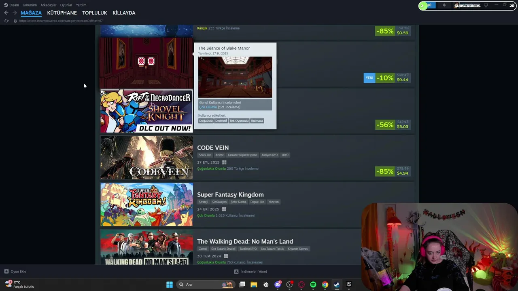Viewport: 518px width, 291px height.
Task: Click the -10% $9.44 discount price
Action: coord(393,78)
